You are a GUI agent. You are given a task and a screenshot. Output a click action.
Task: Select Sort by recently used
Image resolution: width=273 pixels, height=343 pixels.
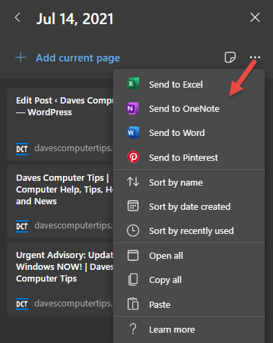[189, 231]
